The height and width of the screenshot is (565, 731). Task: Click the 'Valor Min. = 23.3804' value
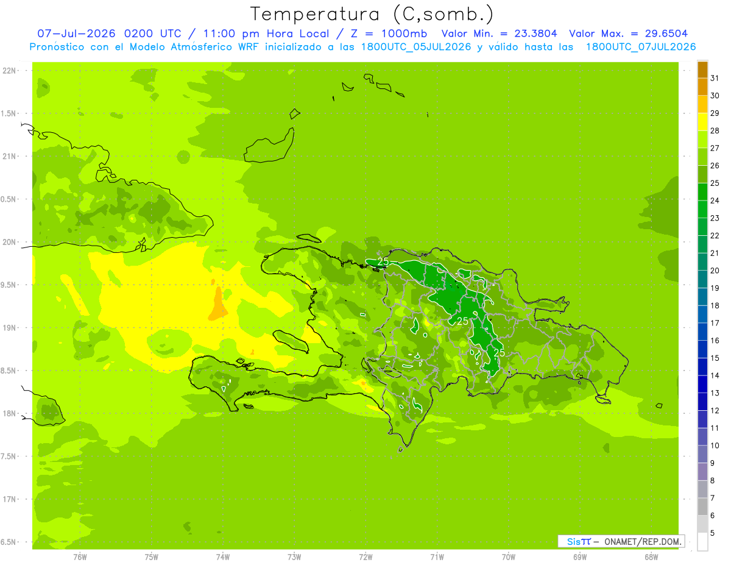tap(499, 34)
